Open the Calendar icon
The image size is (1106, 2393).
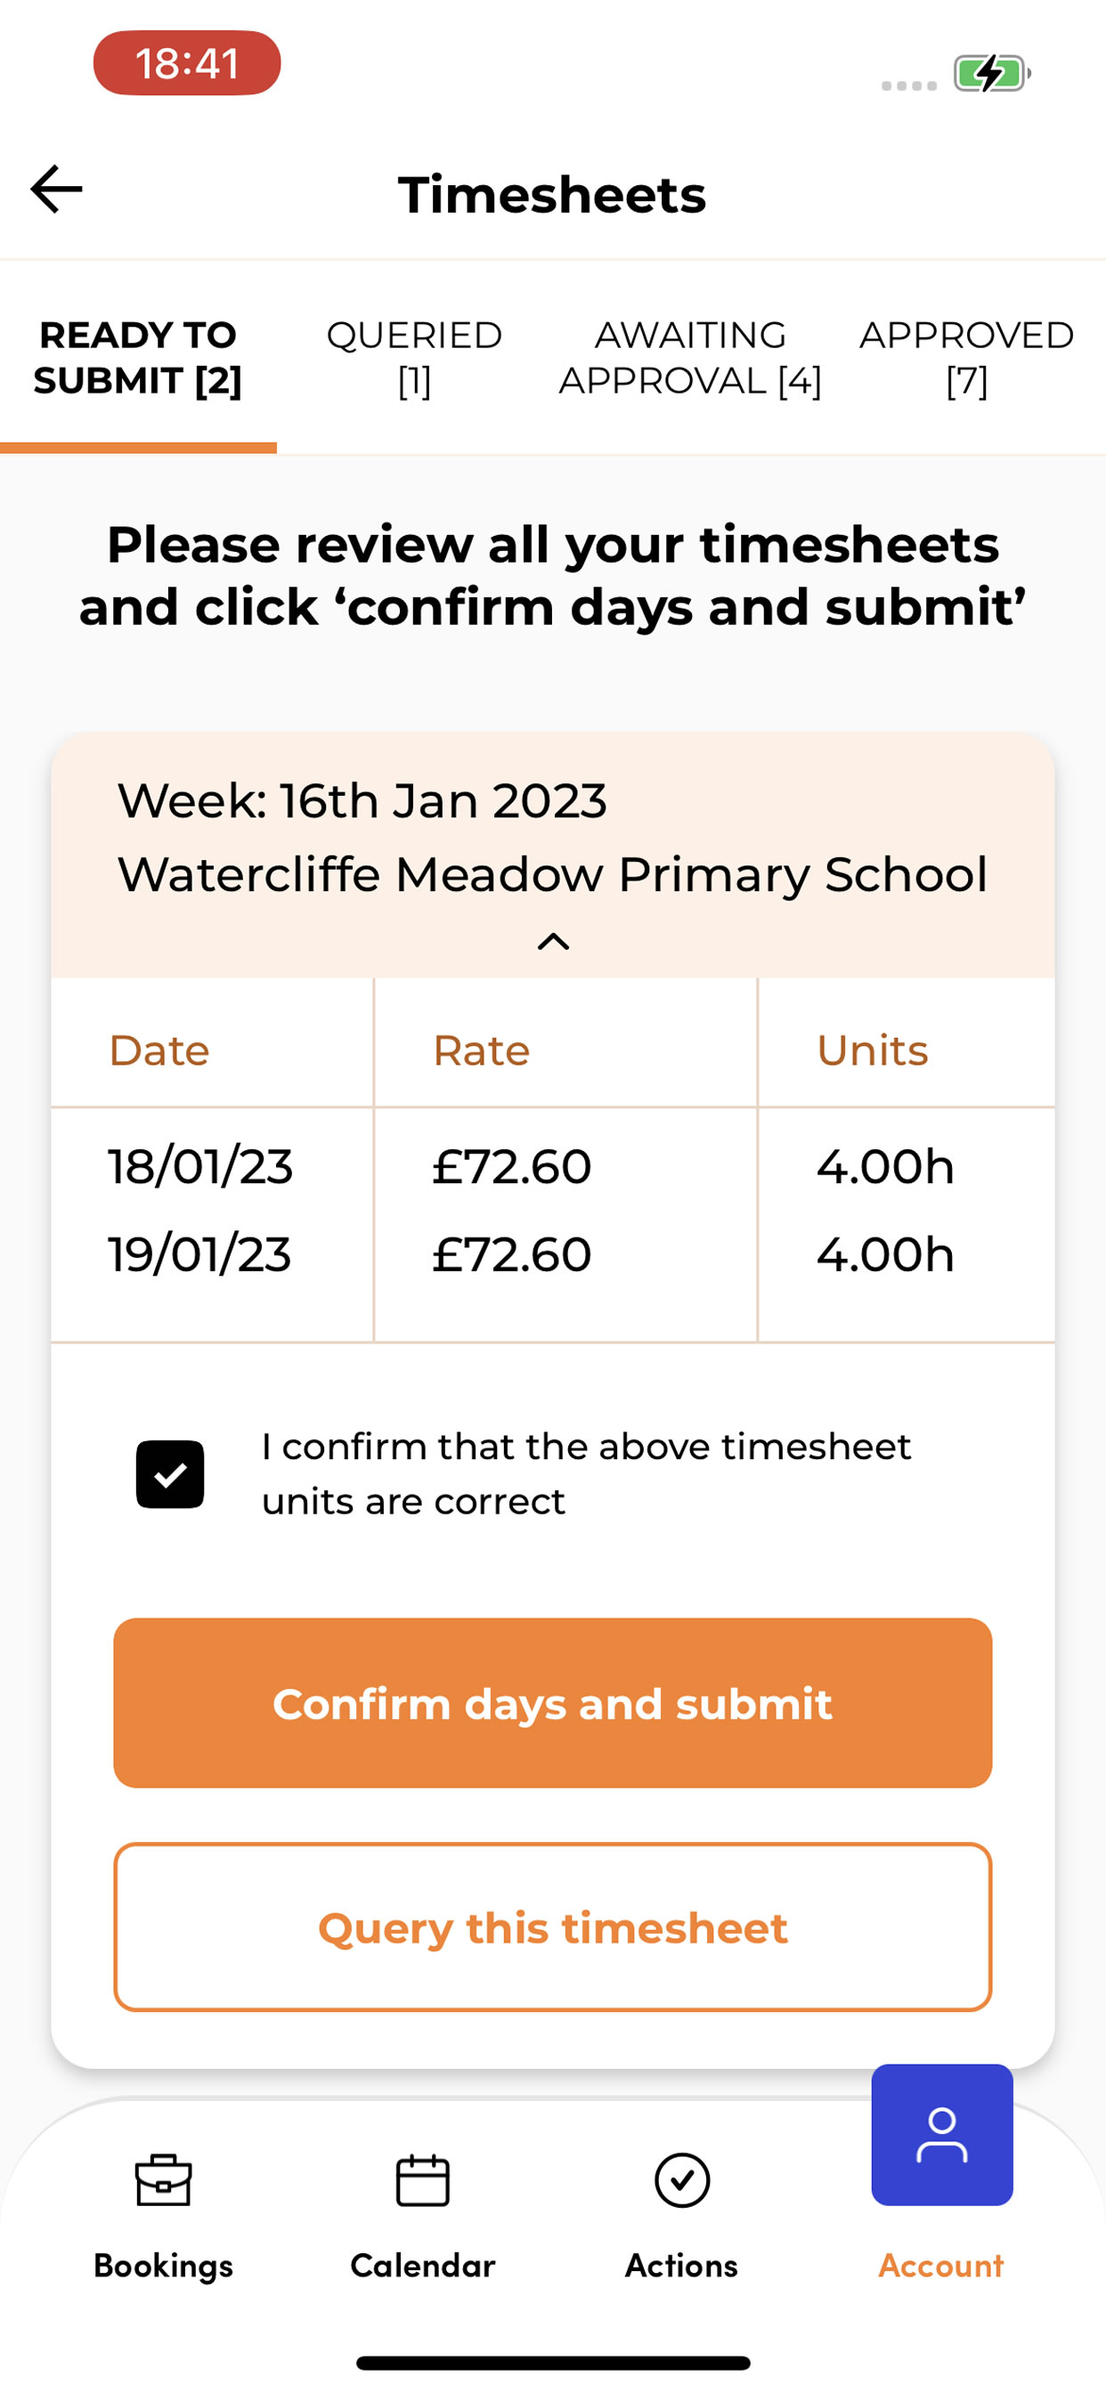pyautogui.click(x=423, y=2179)
